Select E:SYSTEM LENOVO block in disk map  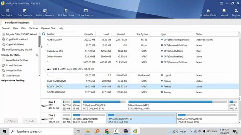pos(89,118)
